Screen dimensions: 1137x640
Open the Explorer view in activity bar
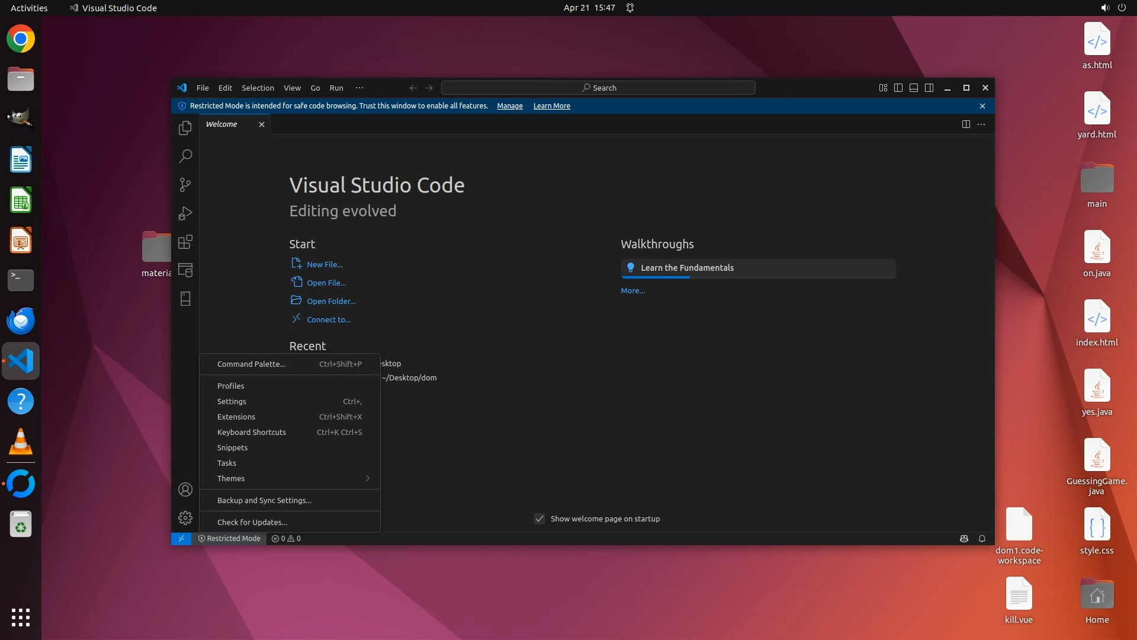185,128
